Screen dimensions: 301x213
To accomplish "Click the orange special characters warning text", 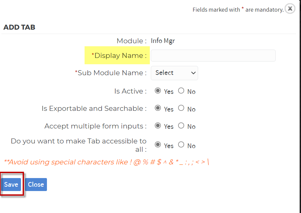I will (106, 162).
